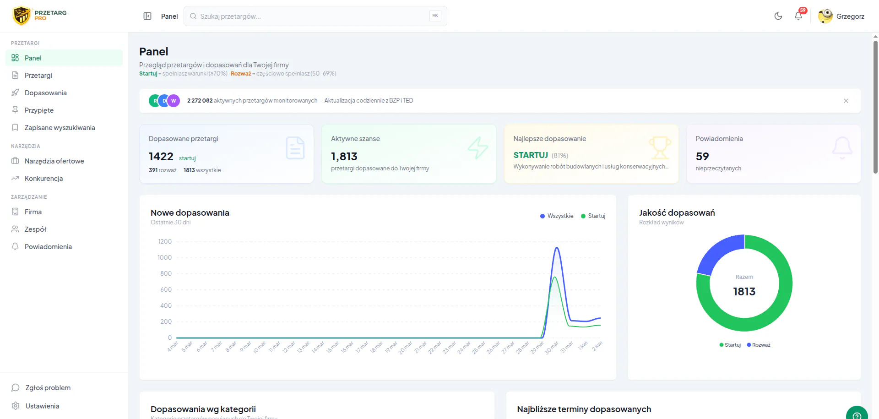Click the 1813 wszystkie count
This screenshot has width=879, height=419.
pyautogui.click(x=202, y=170)
